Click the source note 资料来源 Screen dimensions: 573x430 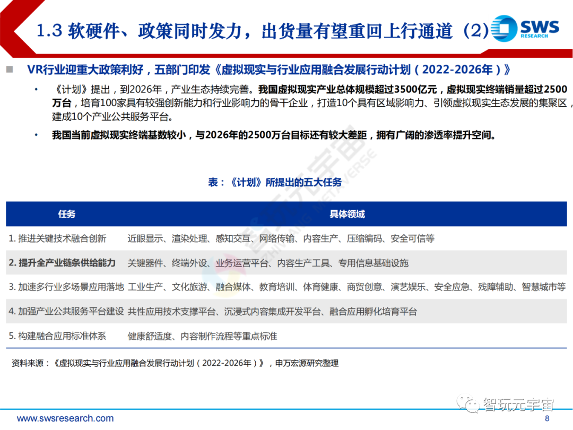(x=175, y=363)
